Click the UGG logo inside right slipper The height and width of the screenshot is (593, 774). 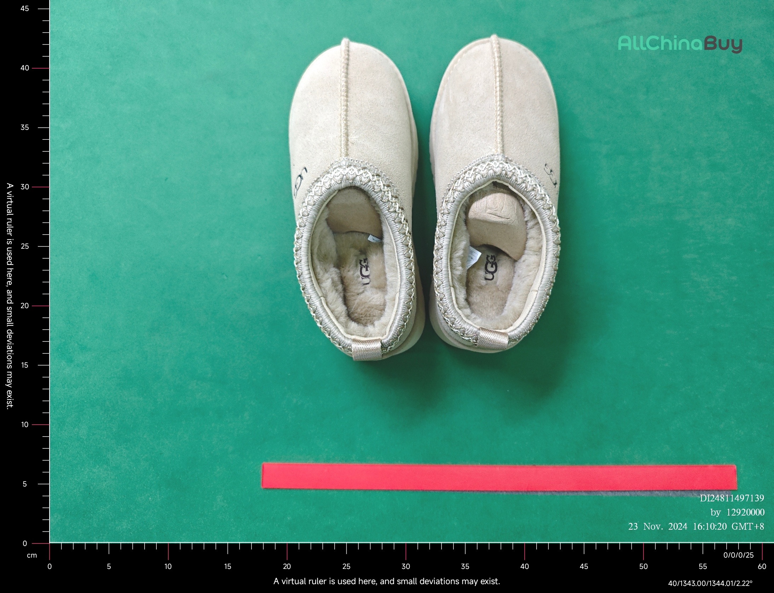click(x=491, y=267)
